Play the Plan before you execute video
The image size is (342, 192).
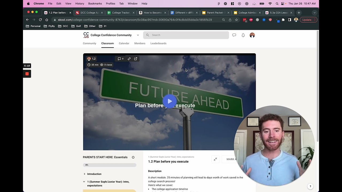170,101
